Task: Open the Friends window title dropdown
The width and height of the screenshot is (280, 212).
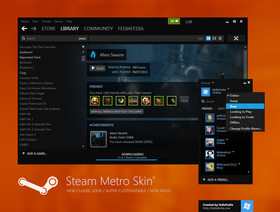Action: pyautogui.click(x=213, y=82)
